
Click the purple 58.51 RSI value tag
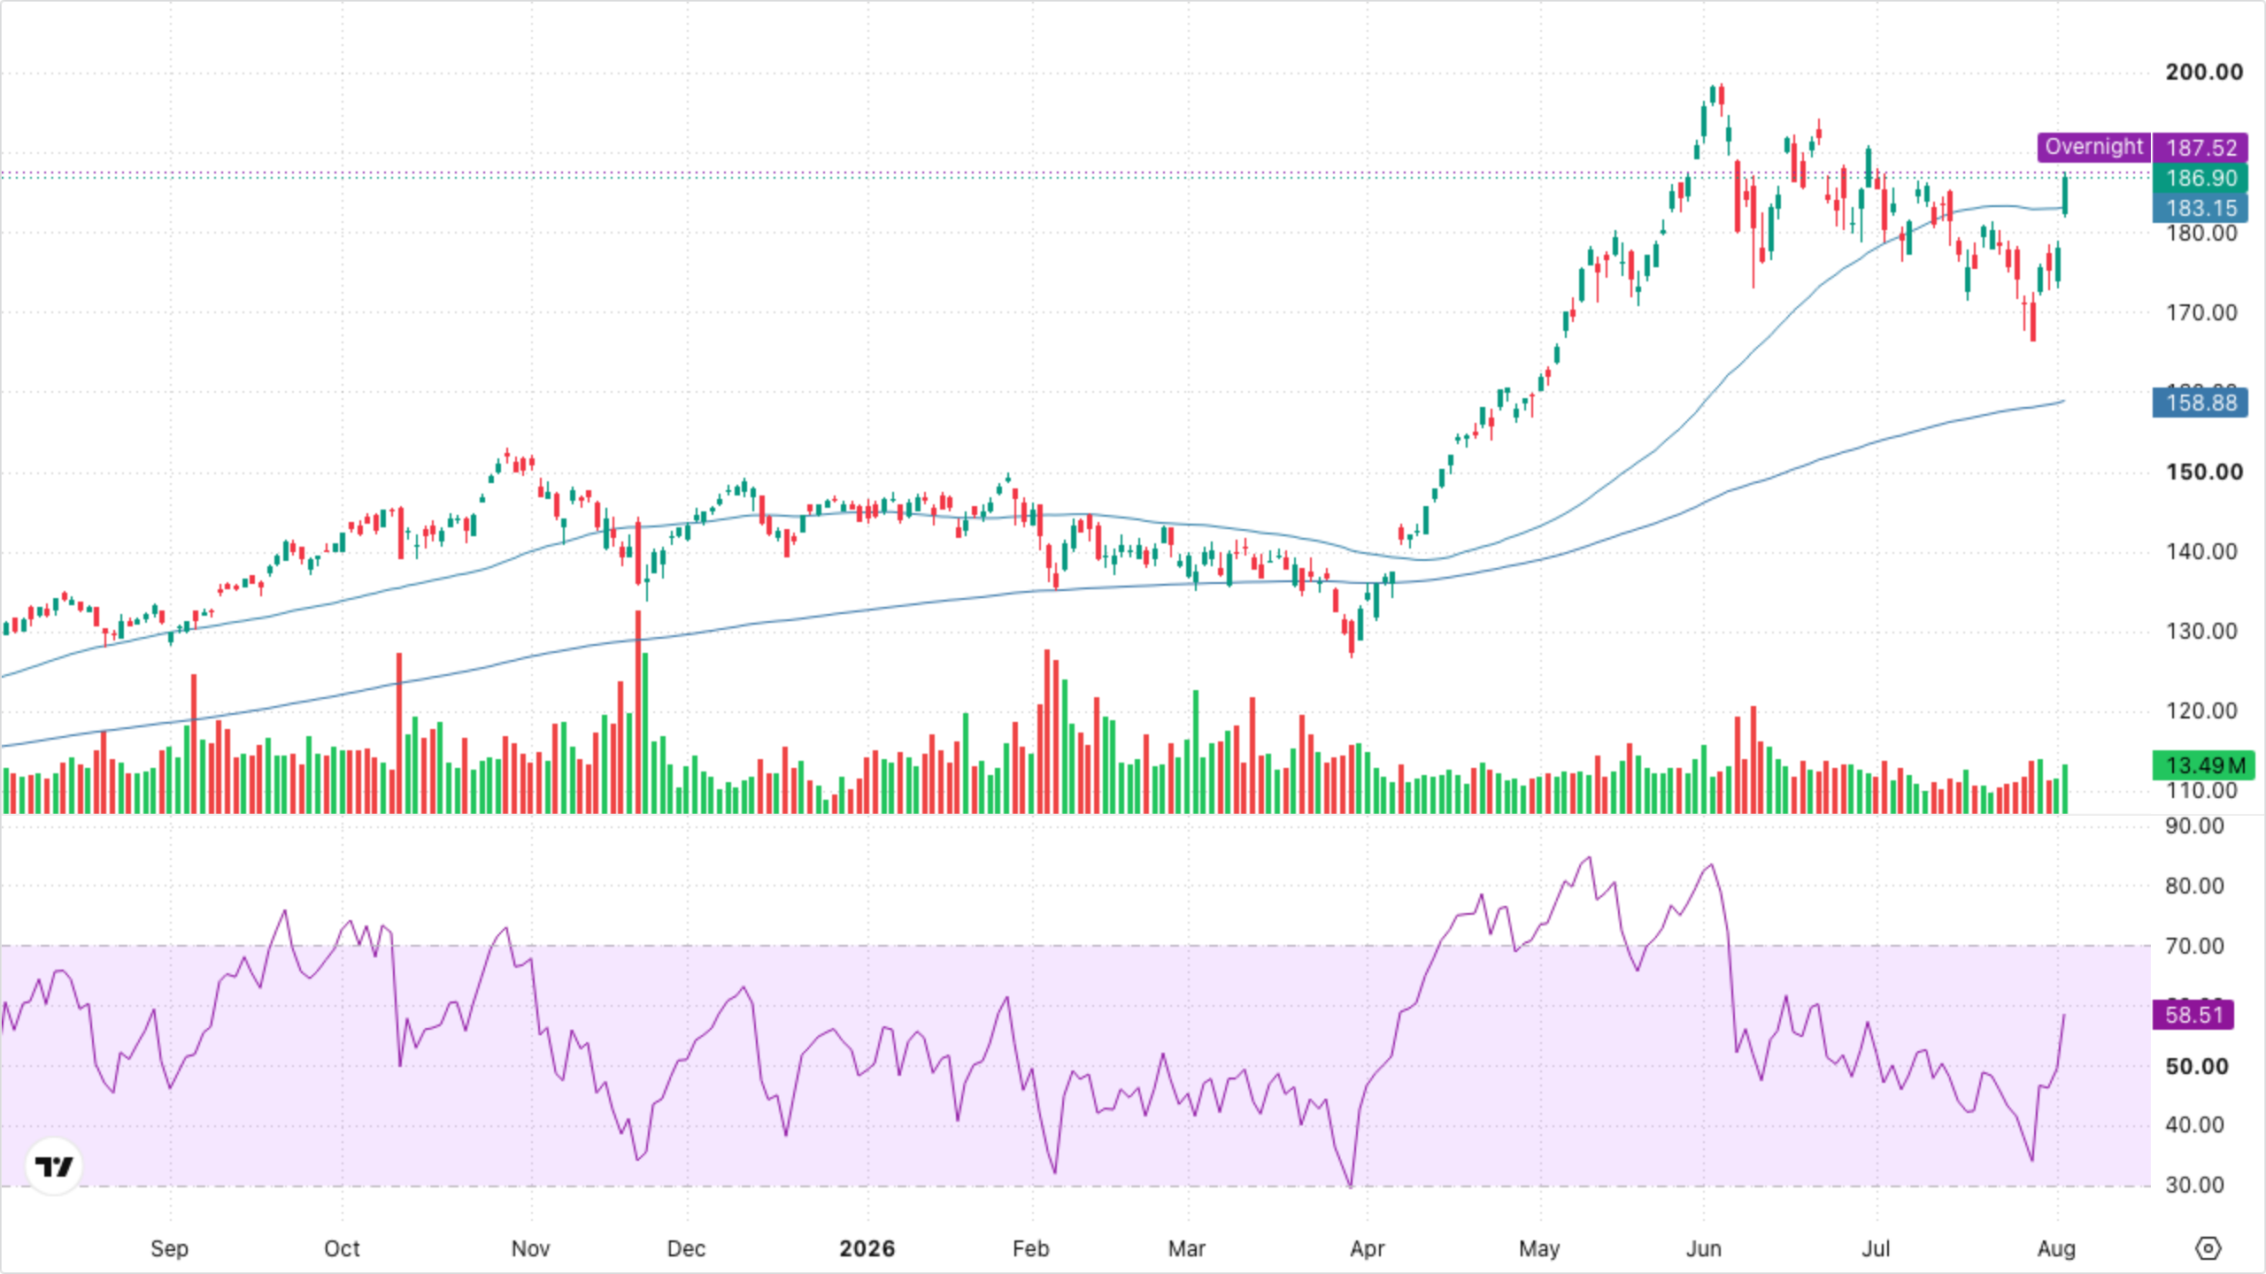pos(2193,1015)
